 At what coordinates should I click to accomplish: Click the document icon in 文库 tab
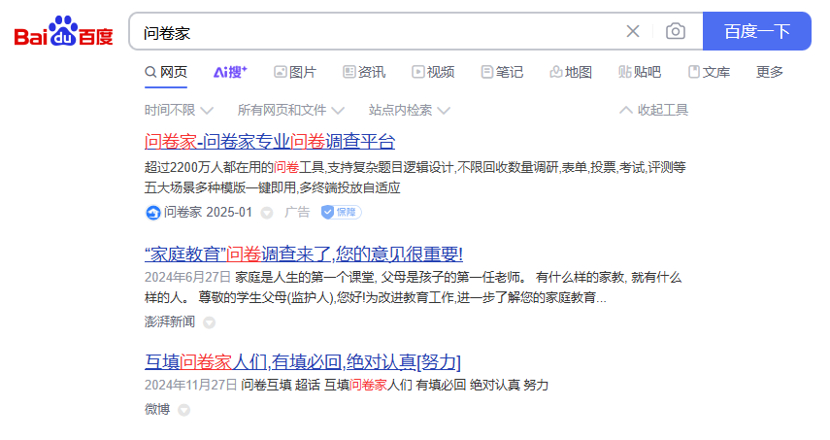point(694,72)
